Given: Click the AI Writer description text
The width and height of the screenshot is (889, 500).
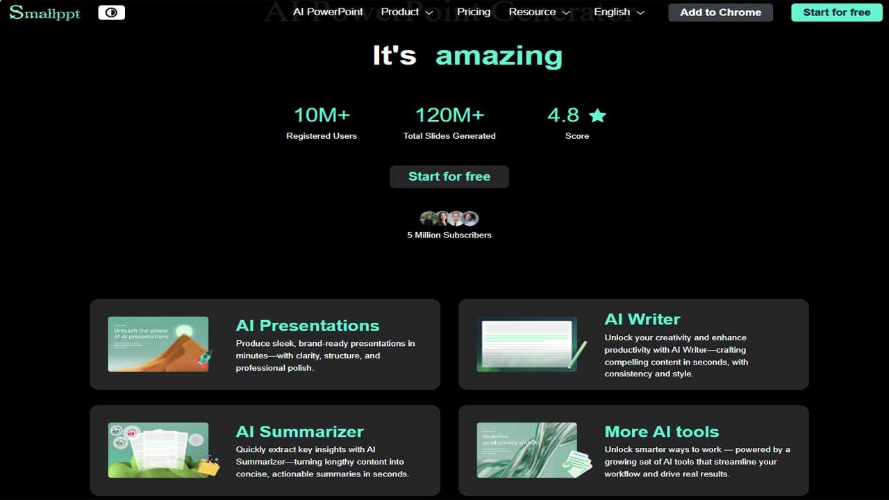Looking at the screenshot, I should (676, 356).
